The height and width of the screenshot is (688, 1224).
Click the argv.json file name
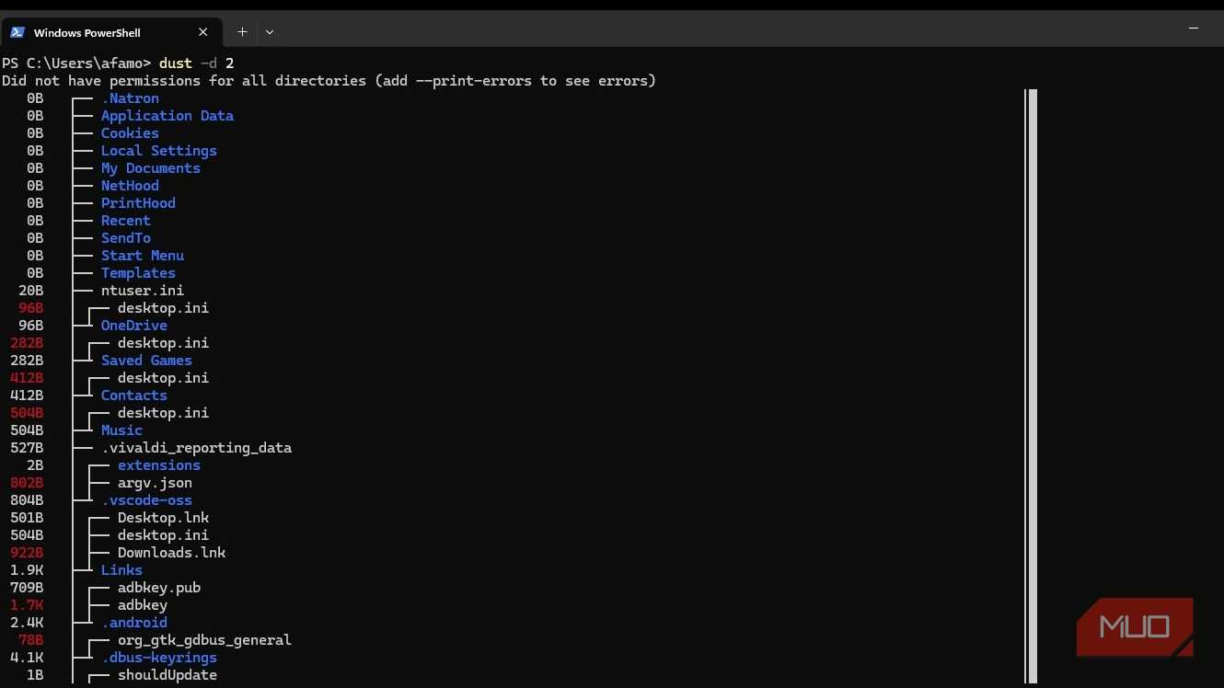pos(155,483)
